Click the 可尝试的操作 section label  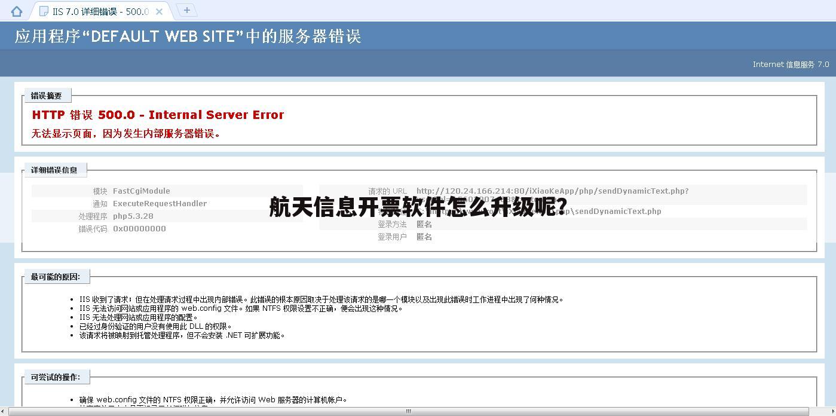coord(56,377)
